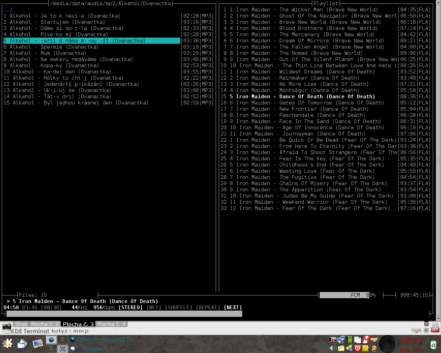Select 'Alkehol - Rum (Dvanactka)'
Screen dimensions: 441x353
(x=109, y=53)
